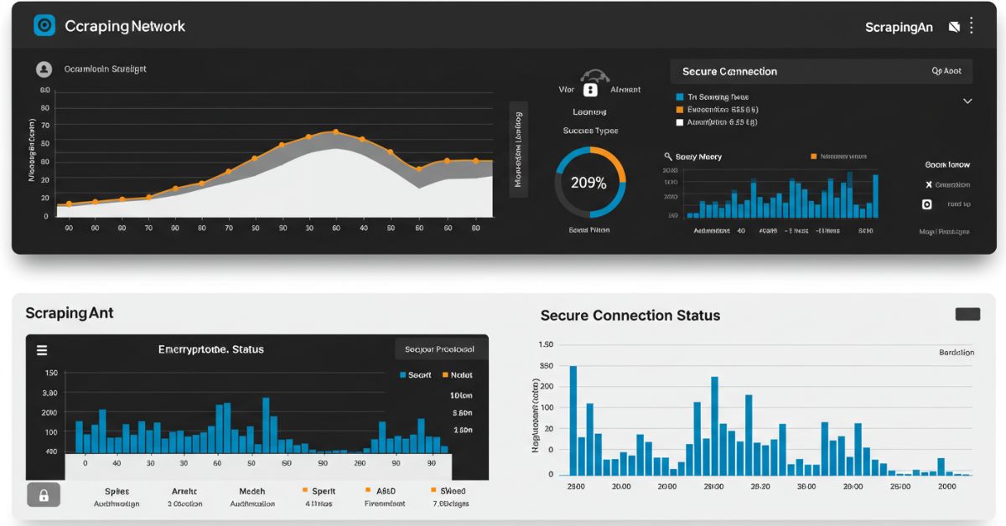This screenshot has height=526, width=1006.
Task: Toggle the orange legend marker above small bar chart
Action: tap(813, 157)
